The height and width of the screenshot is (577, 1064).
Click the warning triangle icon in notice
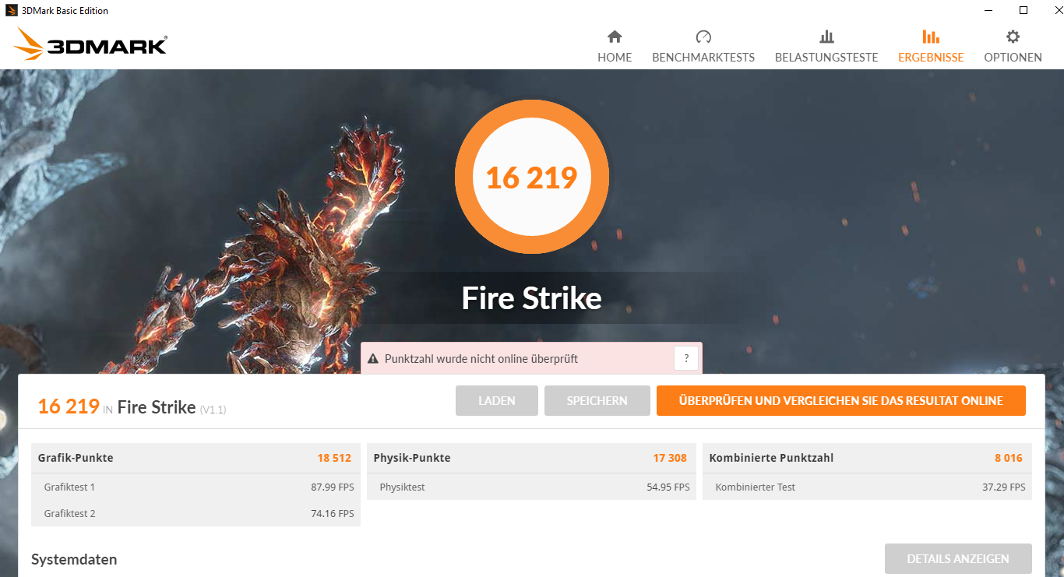[372, 359]
